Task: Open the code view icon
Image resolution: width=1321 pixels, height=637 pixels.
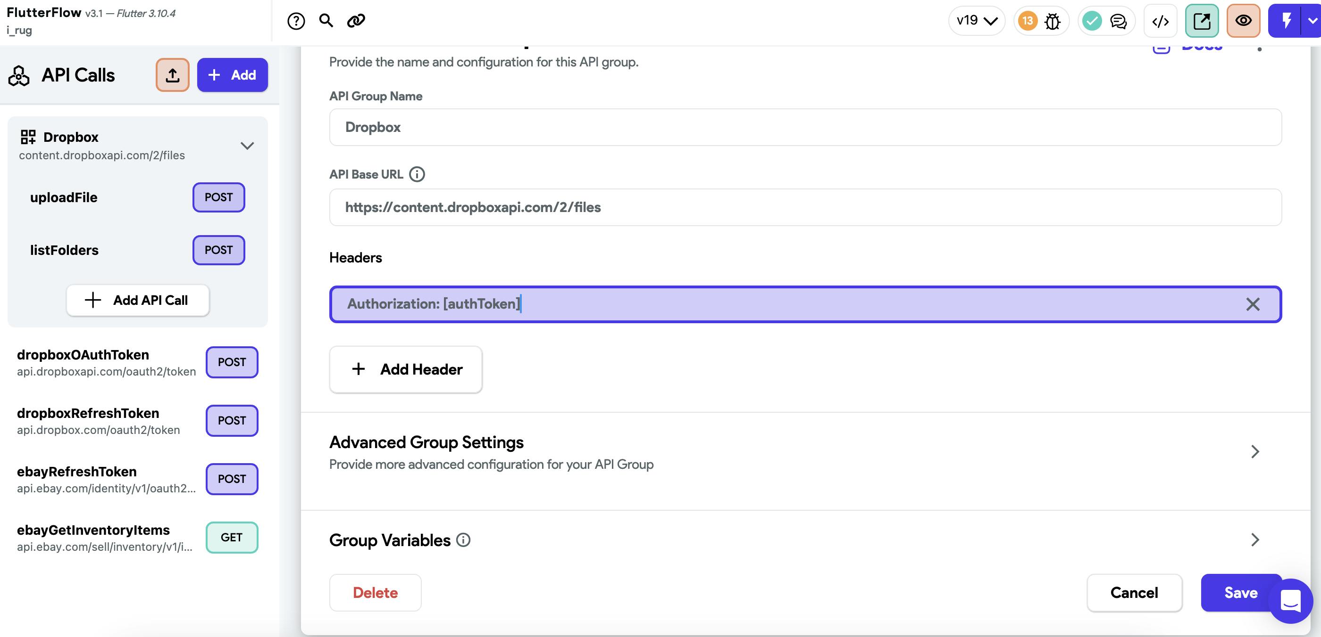Action: (1160, 21)
